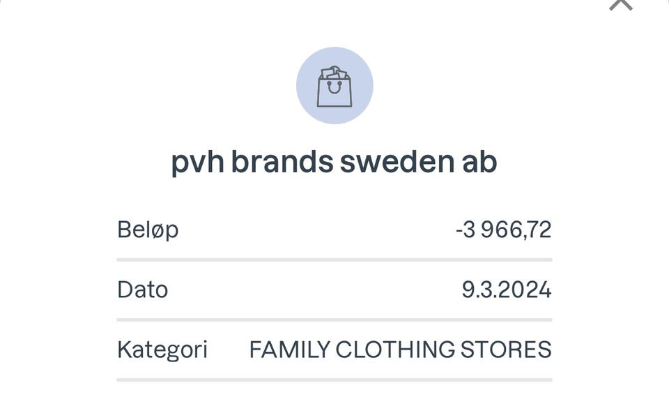This screenshot has height=404, width=669.
Task: Click the "ab" suffix in the merchant heading
Action: [x=479, y=162]
